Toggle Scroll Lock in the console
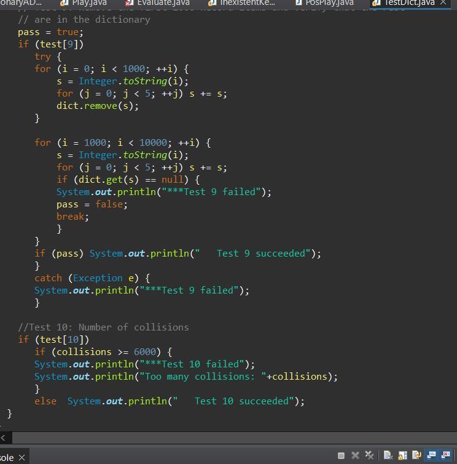 click(x=402, y=455)
